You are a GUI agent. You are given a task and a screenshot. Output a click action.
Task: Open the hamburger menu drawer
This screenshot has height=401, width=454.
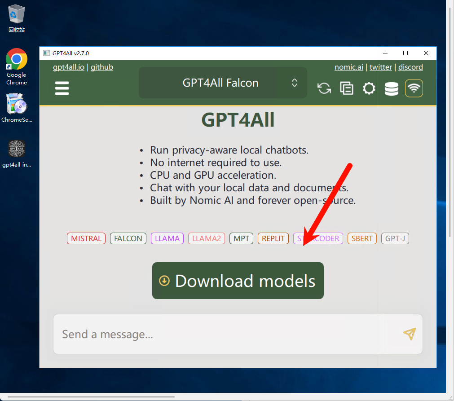[x=62, y=88]
